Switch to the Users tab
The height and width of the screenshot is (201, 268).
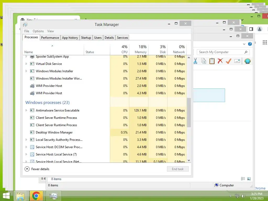(98, 38)
